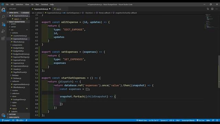The height and width of the screenshot is (124, 220).
Task: Switch to the app.js editor tab
Action: coord(59,9)
